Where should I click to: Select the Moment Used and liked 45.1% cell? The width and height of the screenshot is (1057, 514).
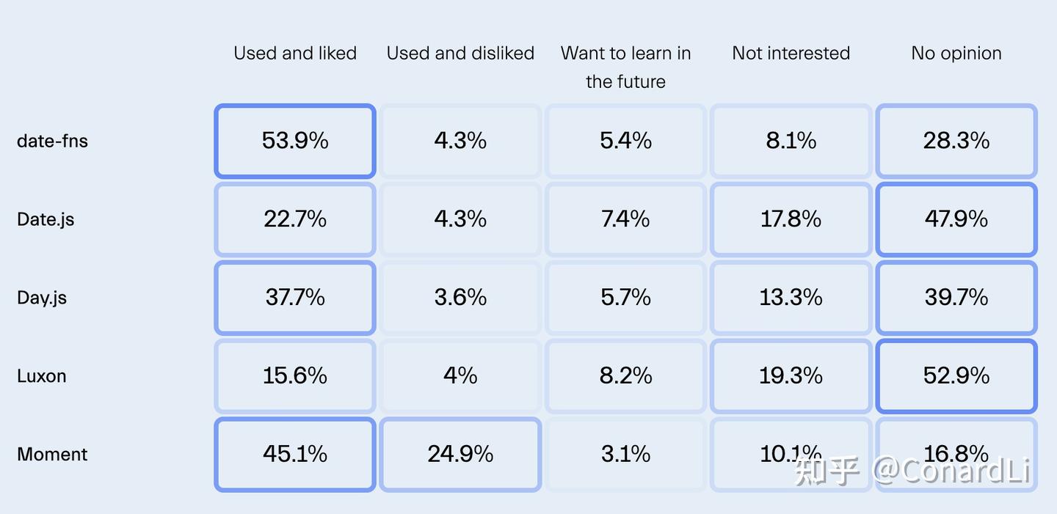pos(295,454)
